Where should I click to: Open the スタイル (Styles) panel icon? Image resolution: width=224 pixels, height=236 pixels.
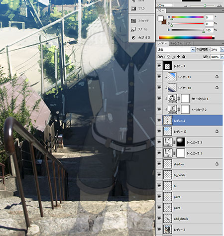[x=133, y=29]
